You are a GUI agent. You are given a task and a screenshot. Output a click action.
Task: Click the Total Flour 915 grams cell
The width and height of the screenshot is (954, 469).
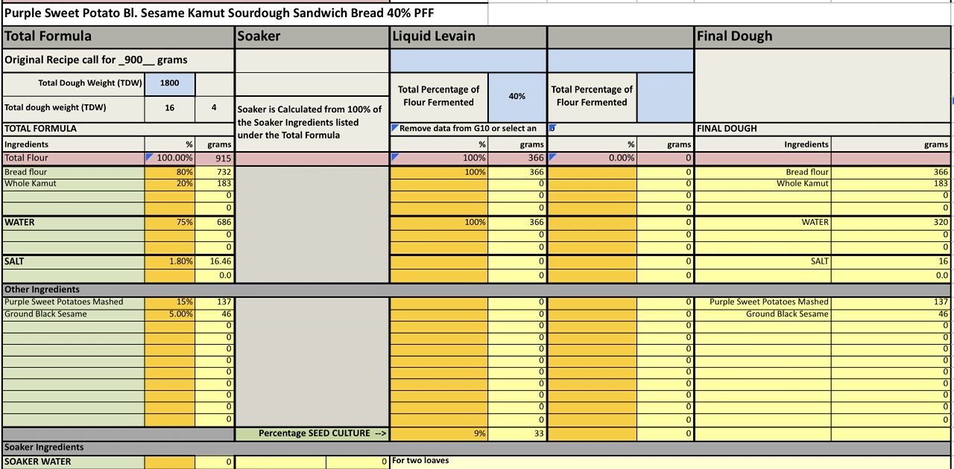(215, 158)
